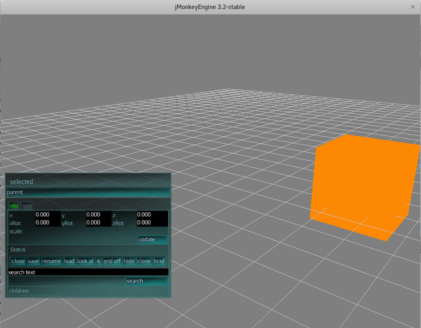Image resolution: width=421 pixels, height=328 pixels.
Task: Focus the search text input field
Action: pos(88,272)
